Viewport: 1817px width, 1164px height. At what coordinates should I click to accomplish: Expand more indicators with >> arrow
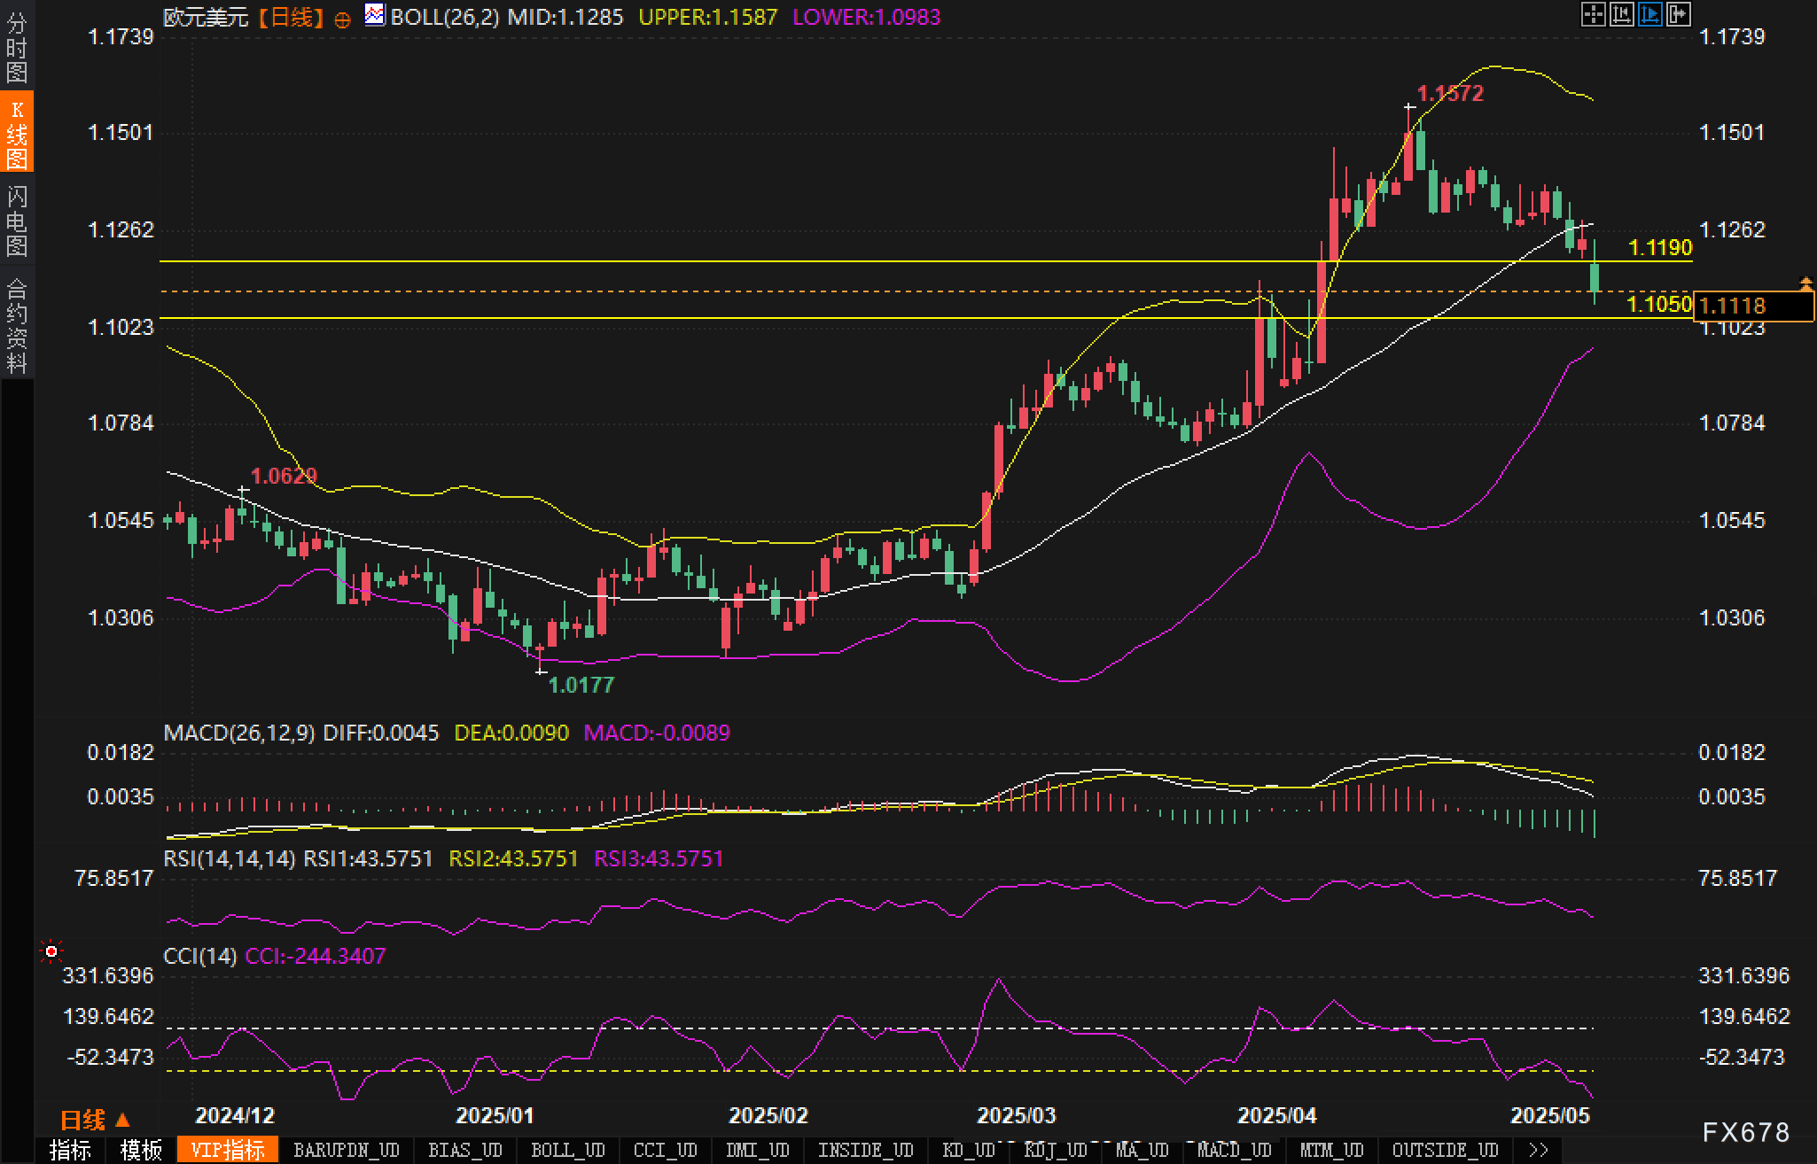[1539, 1150]
